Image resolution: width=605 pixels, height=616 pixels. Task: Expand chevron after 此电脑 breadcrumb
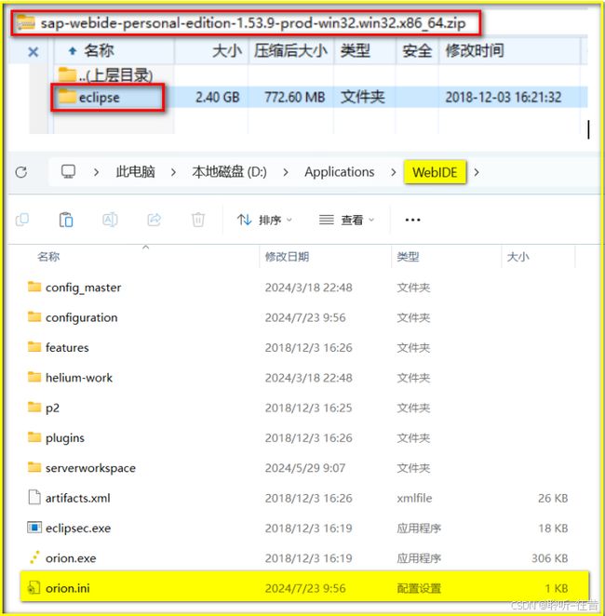point(173,172)
